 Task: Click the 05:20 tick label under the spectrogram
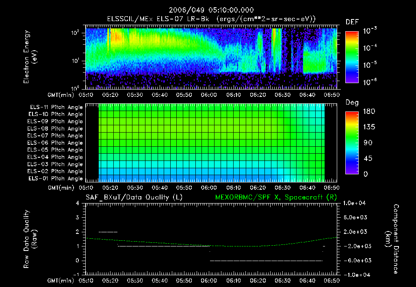click(110, 95)
